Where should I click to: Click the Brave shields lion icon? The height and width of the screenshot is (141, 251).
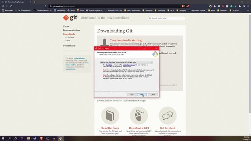[x=183, y=6]
